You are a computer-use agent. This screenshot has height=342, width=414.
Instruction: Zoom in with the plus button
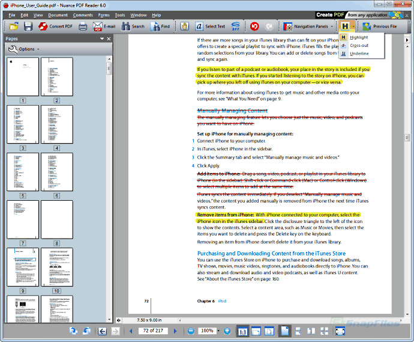click(x=227, y=331)
